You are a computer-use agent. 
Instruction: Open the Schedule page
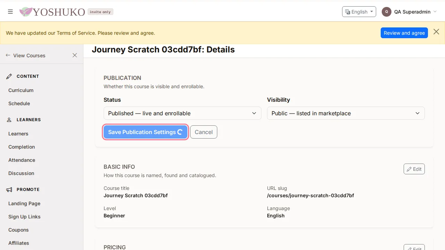click(x=19, y=103)
